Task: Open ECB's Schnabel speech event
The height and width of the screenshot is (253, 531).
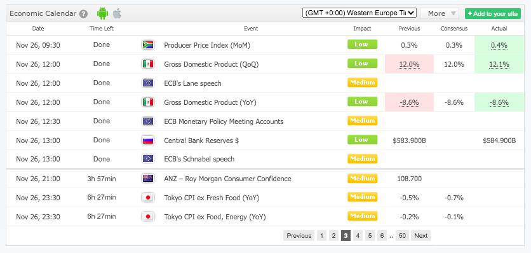Action: click(x=199, y=159)
